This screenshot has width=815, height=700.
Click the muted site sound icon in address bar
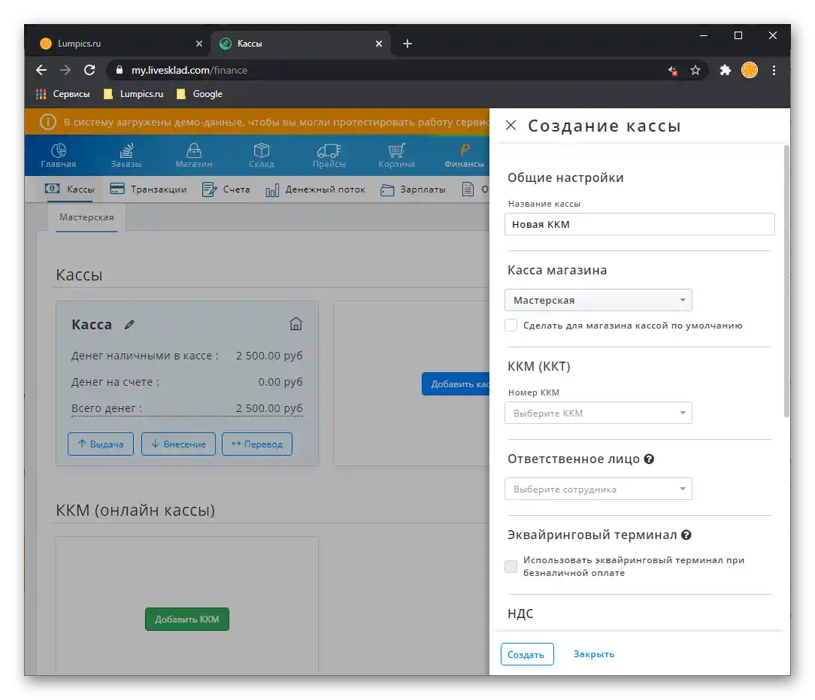(x=673, y=71)
